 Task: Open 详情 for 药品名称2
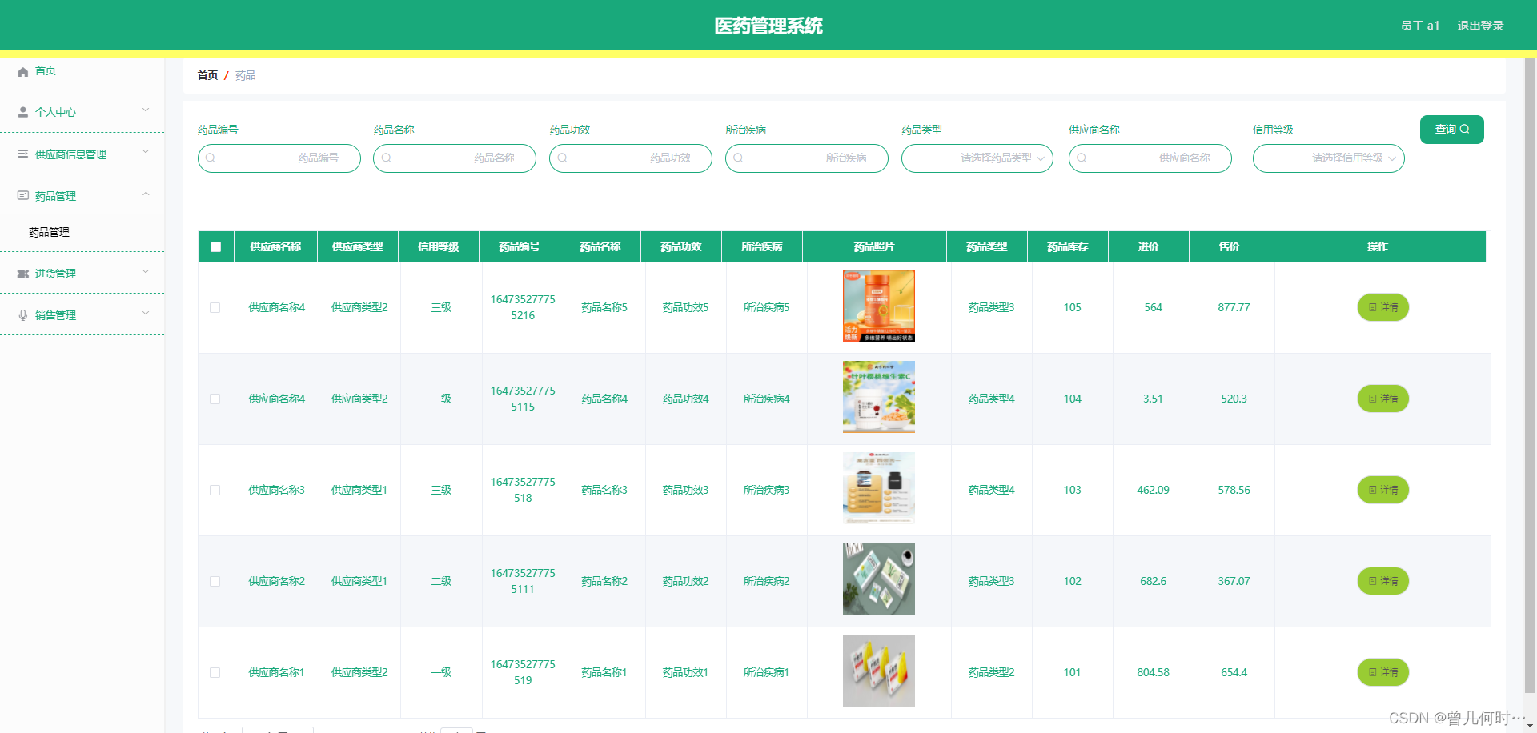[x=1383, y=581]
